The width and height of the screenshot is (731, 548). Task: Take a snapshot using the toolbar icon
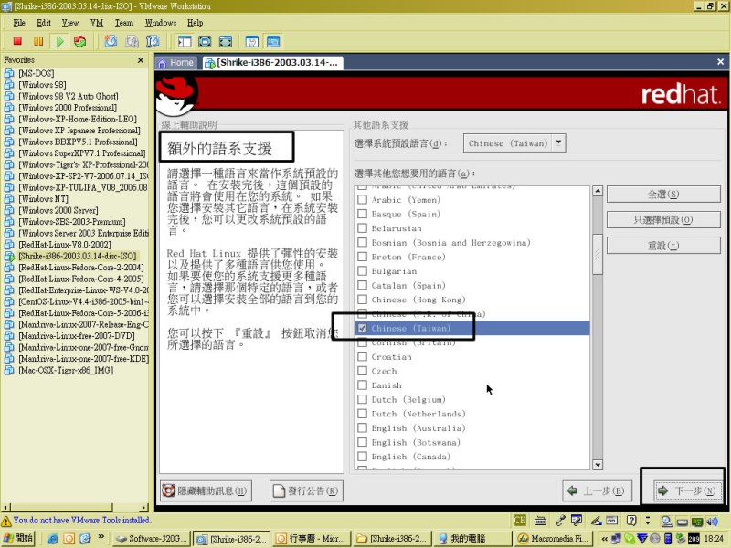pyautogui.click(x=111, y=41)
